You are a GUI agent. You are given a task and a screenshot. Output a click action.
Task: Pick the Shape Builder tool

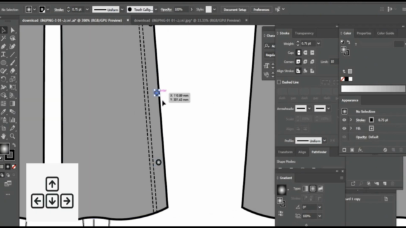pos(3,96)
